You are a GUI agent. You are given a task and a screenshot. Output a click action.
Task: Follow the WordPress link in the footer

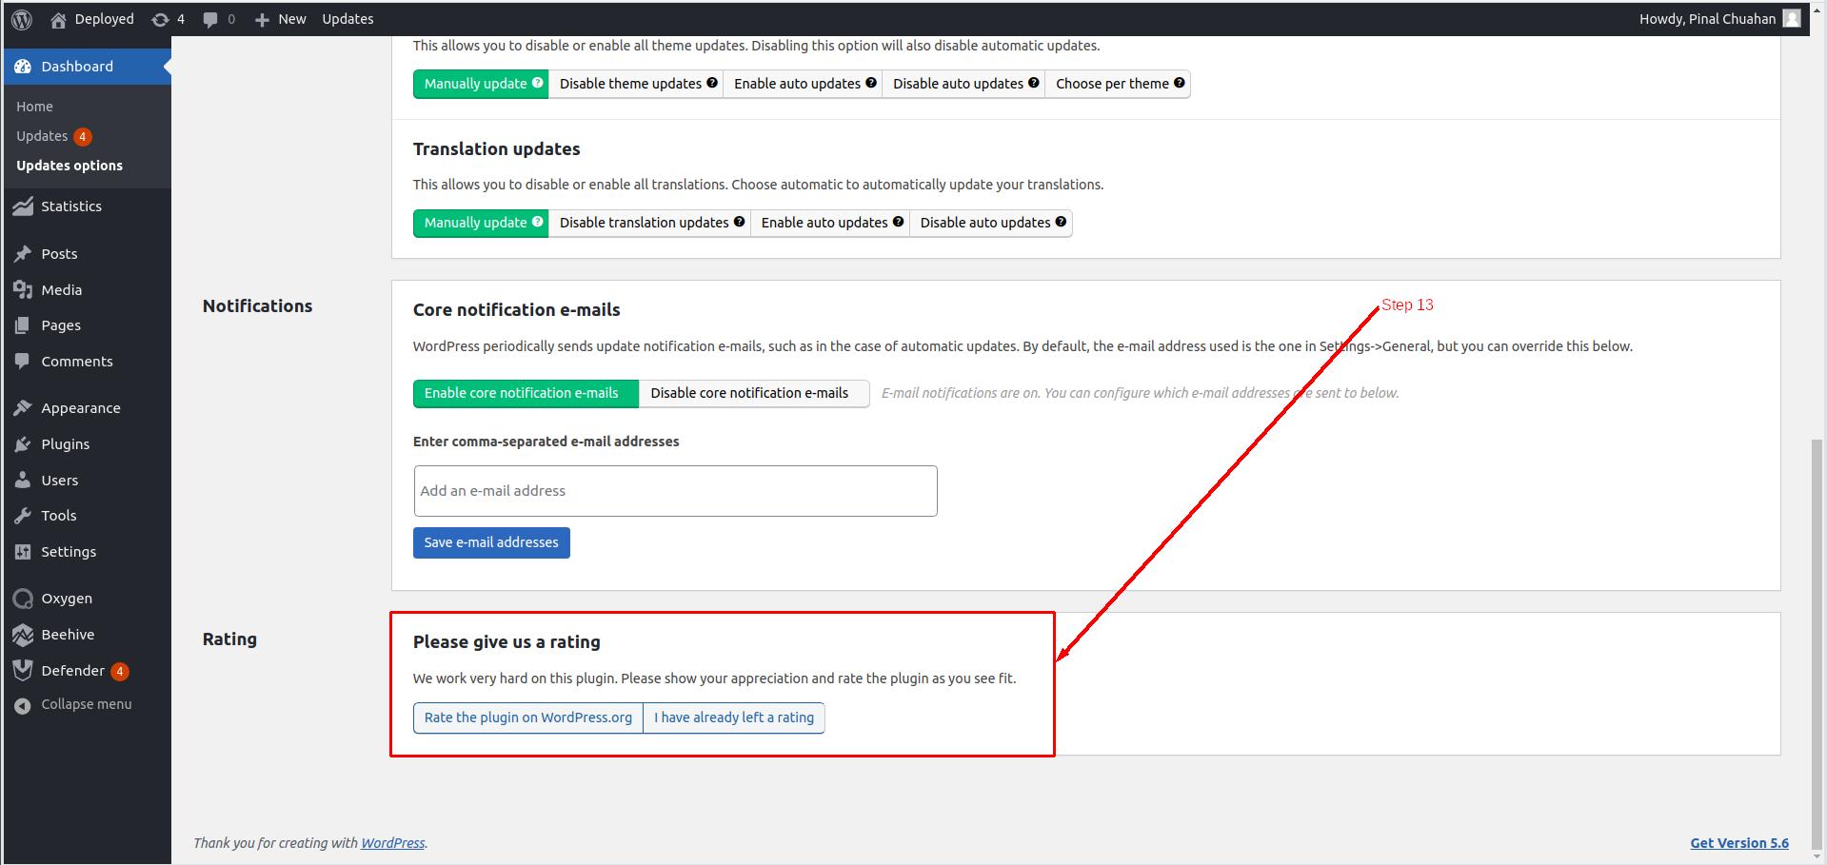point(393,843)
